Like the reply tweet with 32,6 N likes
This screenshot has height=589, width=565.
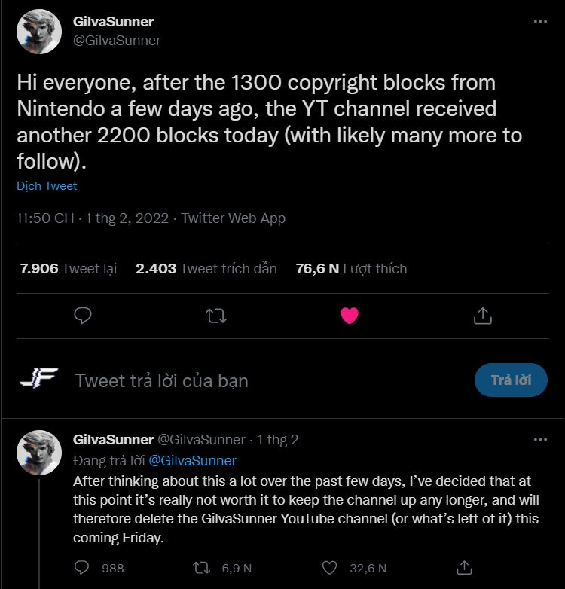coord(328,567)
